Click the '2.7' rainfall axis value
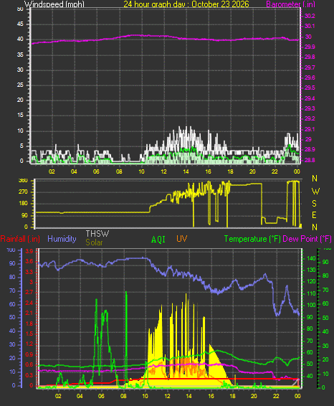The height and width of the screenshot is (406, 334). 29,293
